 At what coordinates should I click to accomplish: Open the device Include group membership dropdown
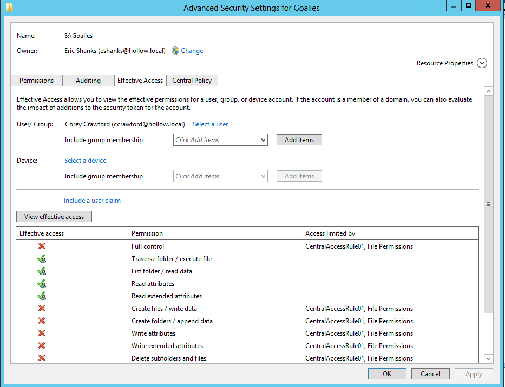(x=221, y=176)
